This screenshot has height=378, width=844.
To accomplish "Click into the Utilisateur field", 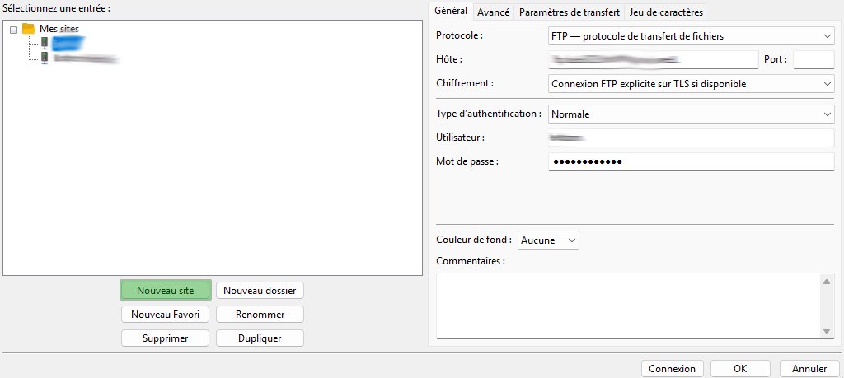I will [692, 138].
